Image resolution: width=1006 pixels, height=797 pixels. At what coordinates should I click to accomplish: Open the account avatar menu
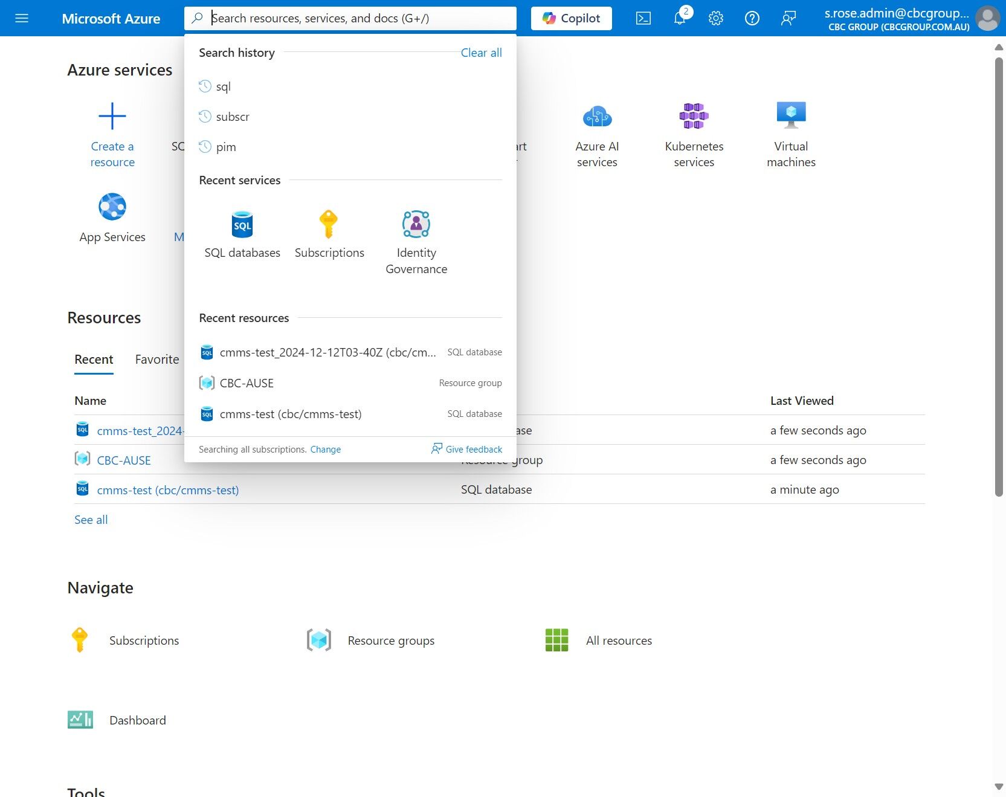988,18
